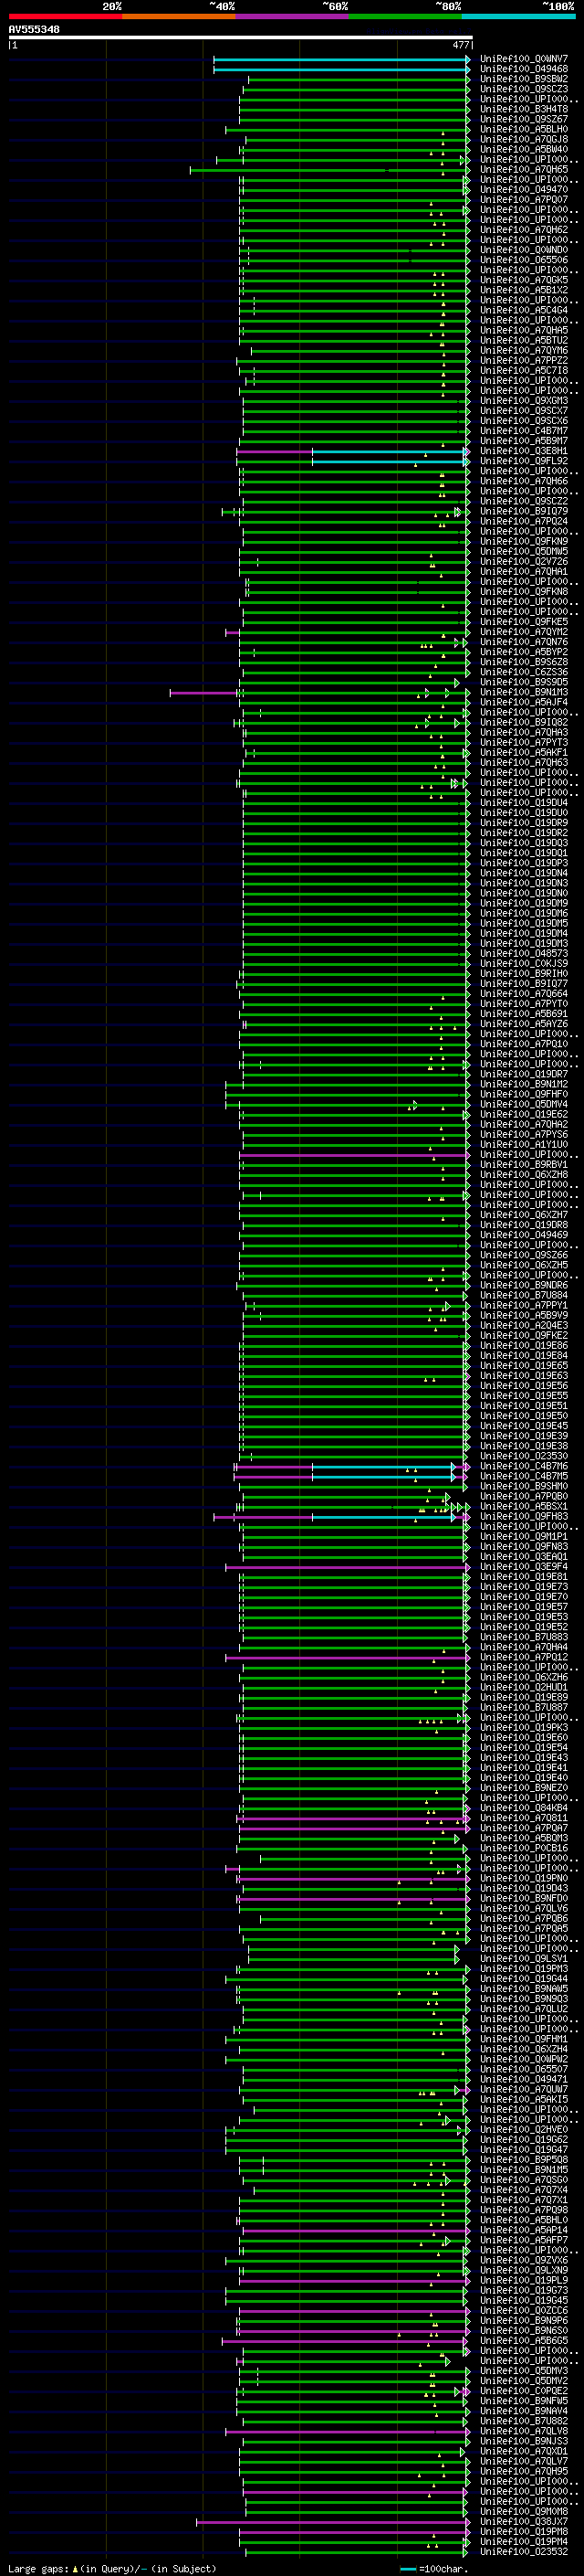This screenshot has width=584, height=2576.
Task: Select the UniRef100_A1Y1U0 label
Action: tap(523, 1144)
